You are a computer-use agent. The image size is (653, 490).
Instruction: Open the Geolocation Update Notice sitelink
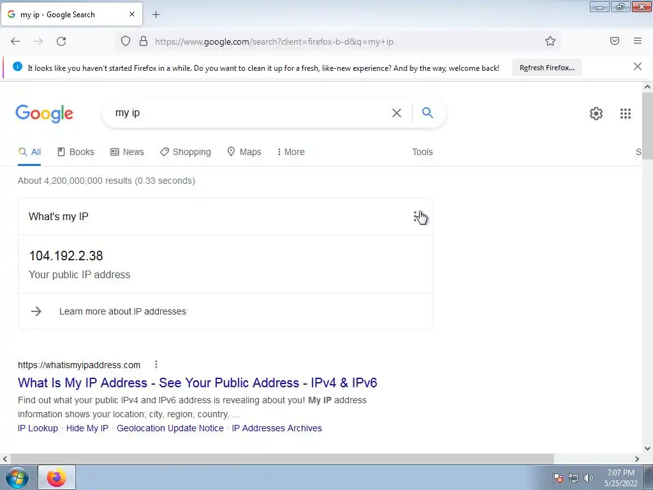point(170,428)
